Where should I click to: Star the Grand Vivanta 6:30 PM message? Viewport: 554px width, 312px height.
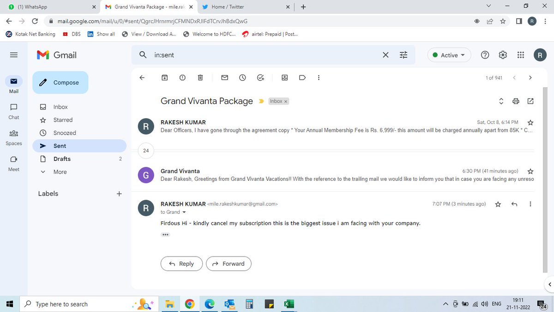530,171
